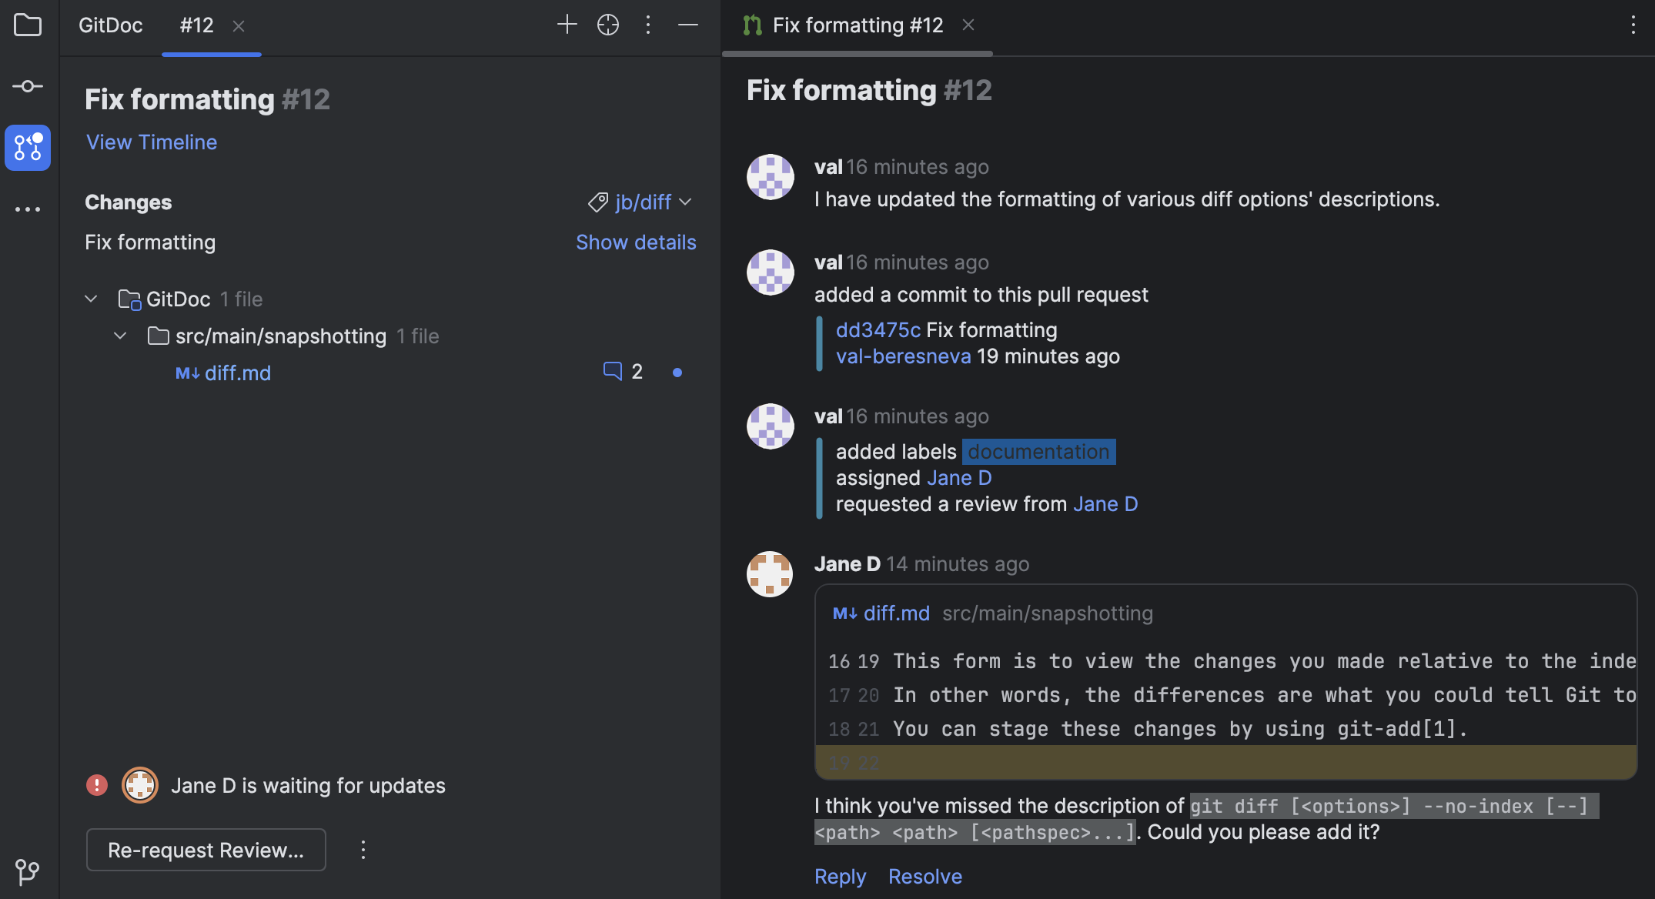Show more tool windows via ellipsis icon

click(28, 209)
